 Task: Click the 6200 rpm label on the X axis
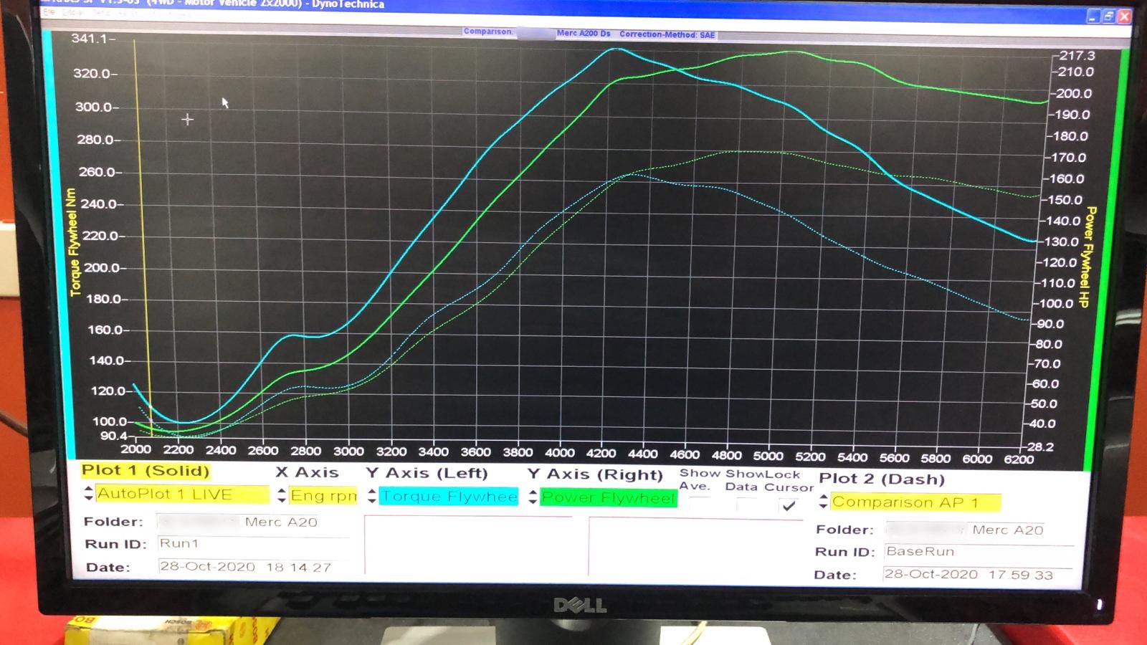(x=1018, y=459)
